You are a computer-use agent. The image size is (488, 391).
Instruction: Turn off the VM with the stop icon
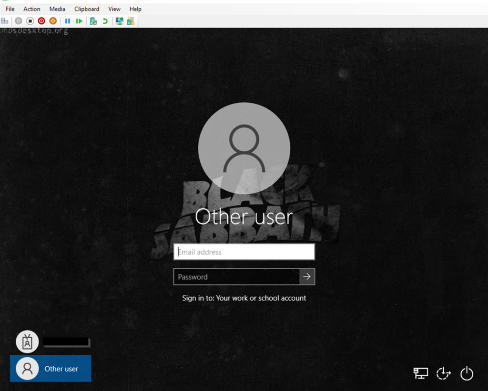[30, 21]
